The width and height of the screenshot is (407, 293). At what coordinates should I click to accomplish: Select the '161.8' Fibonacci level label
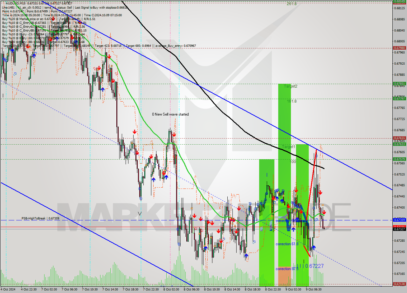pyautogui.click(x=292, y=101)
